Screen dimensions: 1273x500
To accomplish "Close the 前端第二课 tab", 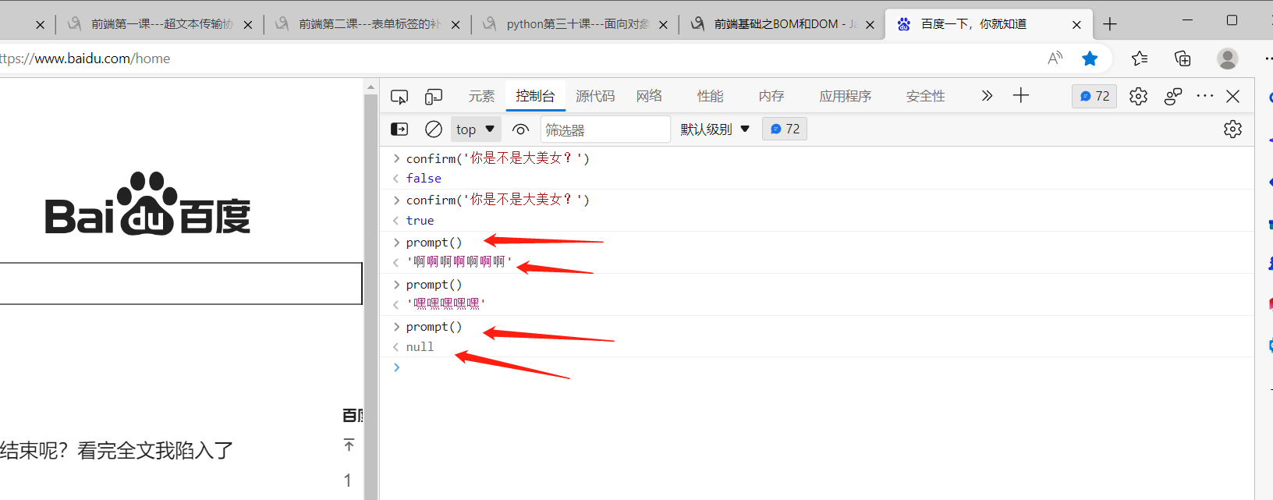I will 456,25.
